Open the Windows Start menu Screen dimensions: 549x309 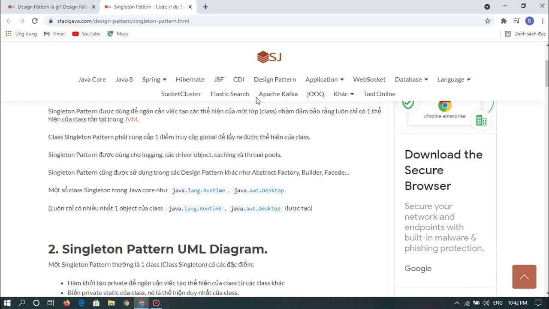pos(7,303)
